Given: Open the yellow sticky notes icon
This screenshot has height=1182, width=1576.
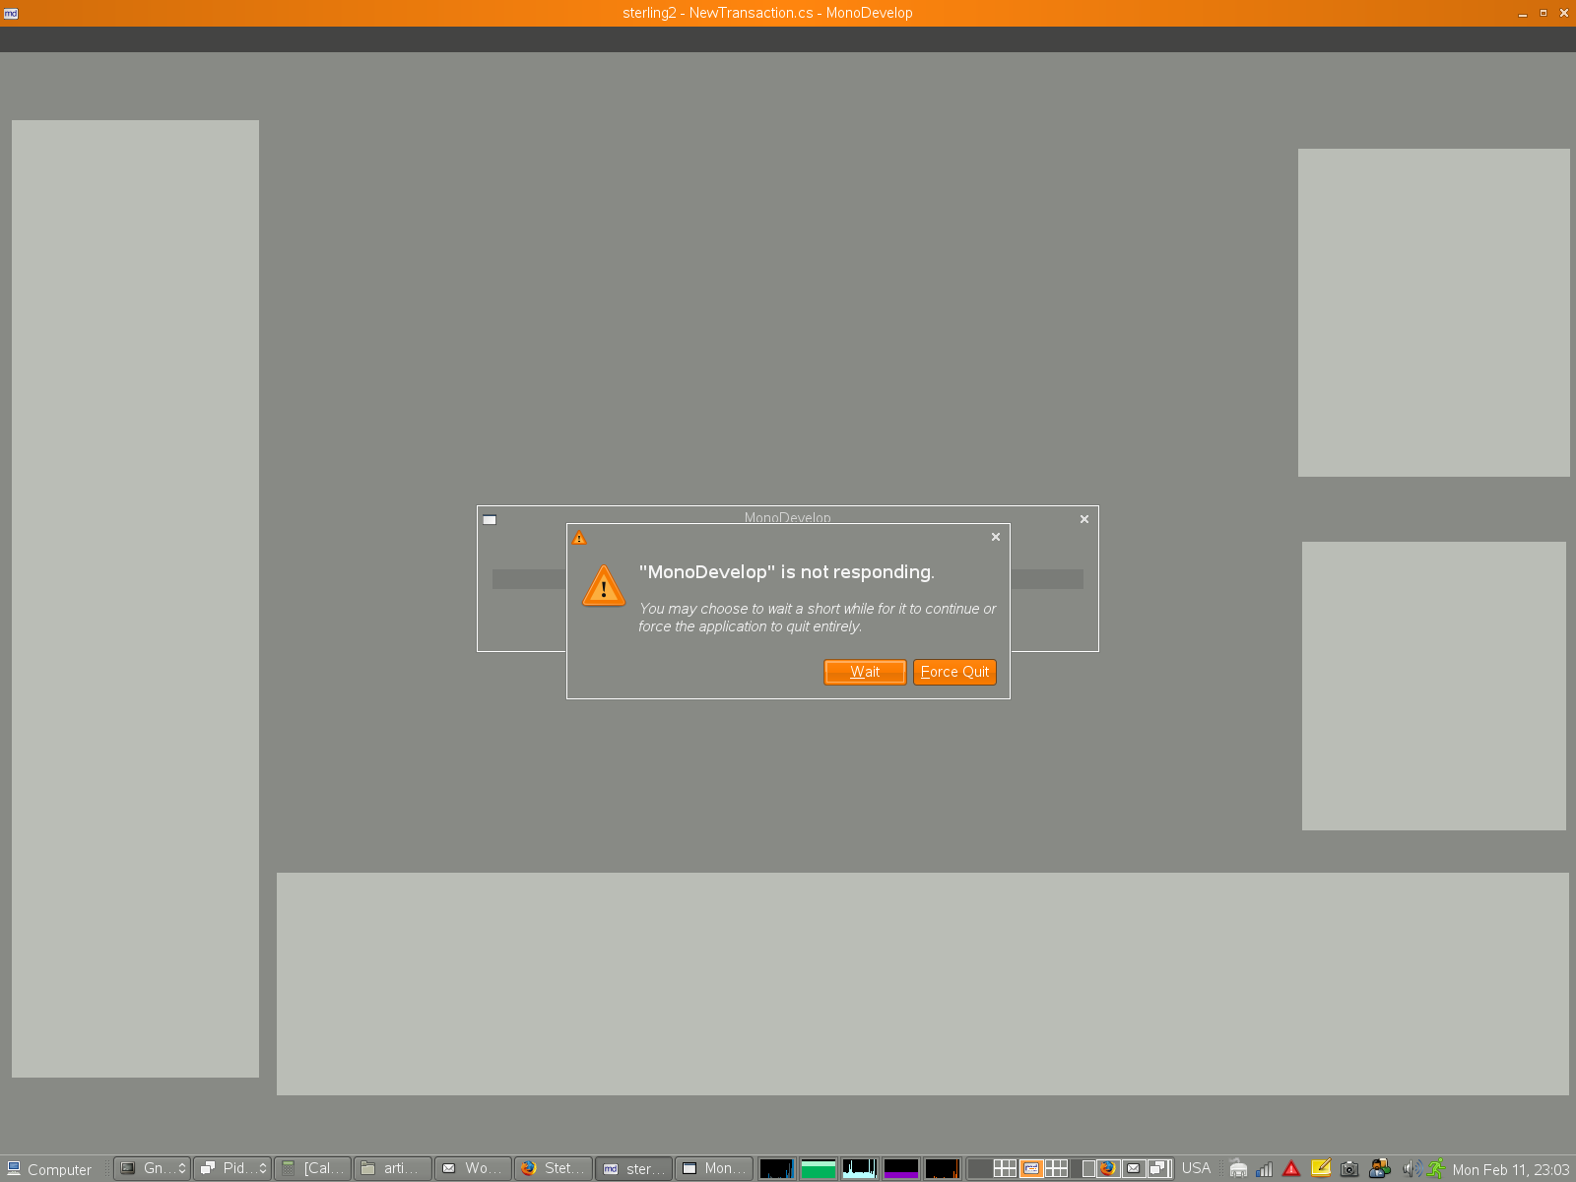Looking at the screenshot, I should tap(1321, 1168).
